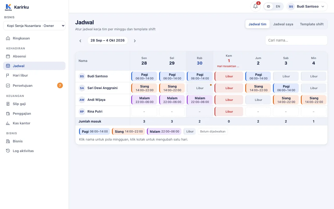Image resolution: width=334 pixels, height=209 pixels.
Task: Focus the Cari nama search field
Action: 296,40
